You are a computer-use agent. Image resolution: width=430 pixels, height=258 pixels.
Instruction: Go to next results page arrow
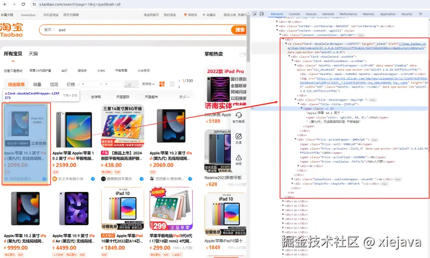click(x=179, y=87)
